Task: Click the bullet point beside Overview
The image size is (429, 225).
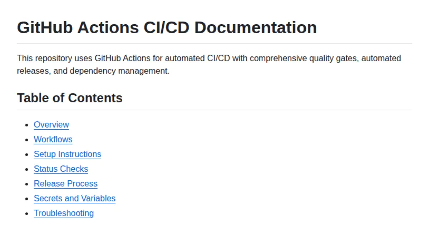Action: 26,125
